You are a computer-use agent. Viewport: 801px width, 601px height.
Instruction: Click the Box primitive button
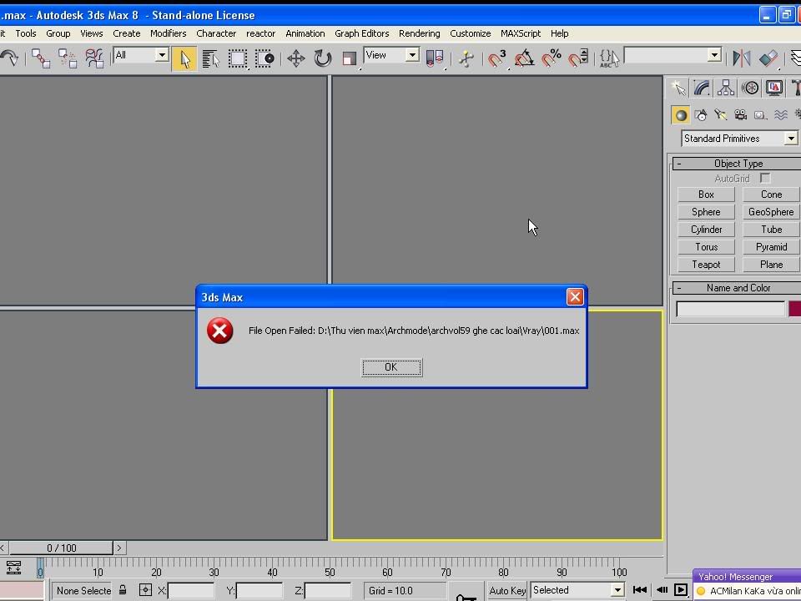point(706,194)
